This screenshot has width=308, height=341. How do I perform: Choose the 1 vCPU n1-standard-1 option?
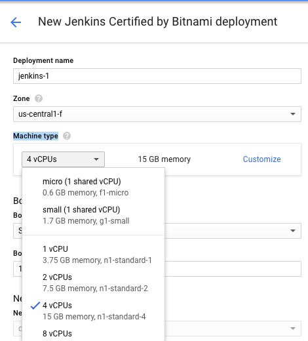pos(93,254)
